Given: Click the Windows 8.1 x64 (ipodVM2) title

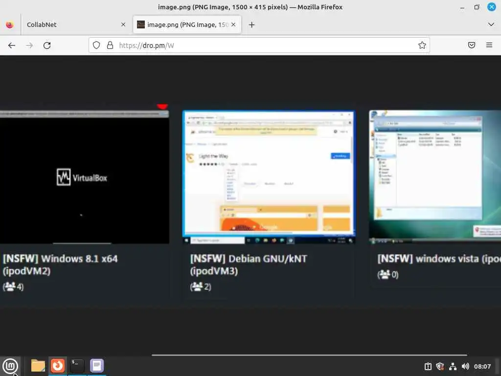Looking at the screenshot, I should (60, 265).
